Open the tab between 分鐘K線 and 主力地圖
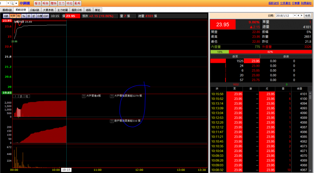 click(x=48, y=10)
